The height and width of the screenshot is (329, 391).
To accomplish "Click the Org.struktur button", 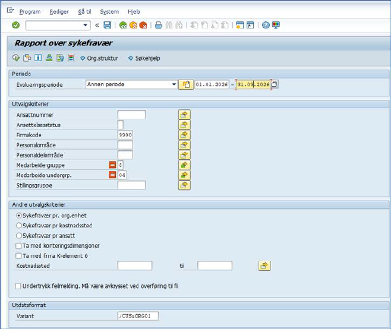I will coord(99,58).
